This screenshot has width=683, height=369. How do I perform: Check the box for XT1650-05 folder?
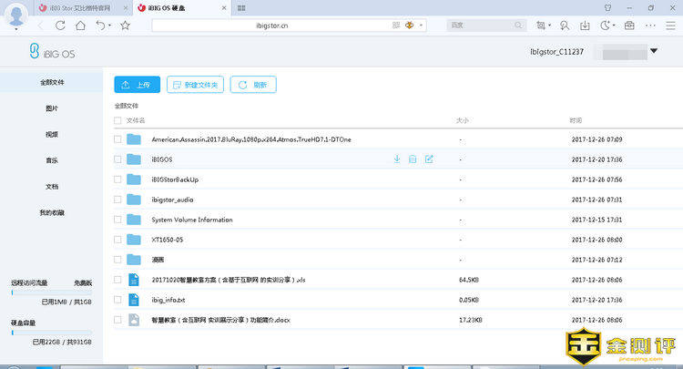click(117, 240)
